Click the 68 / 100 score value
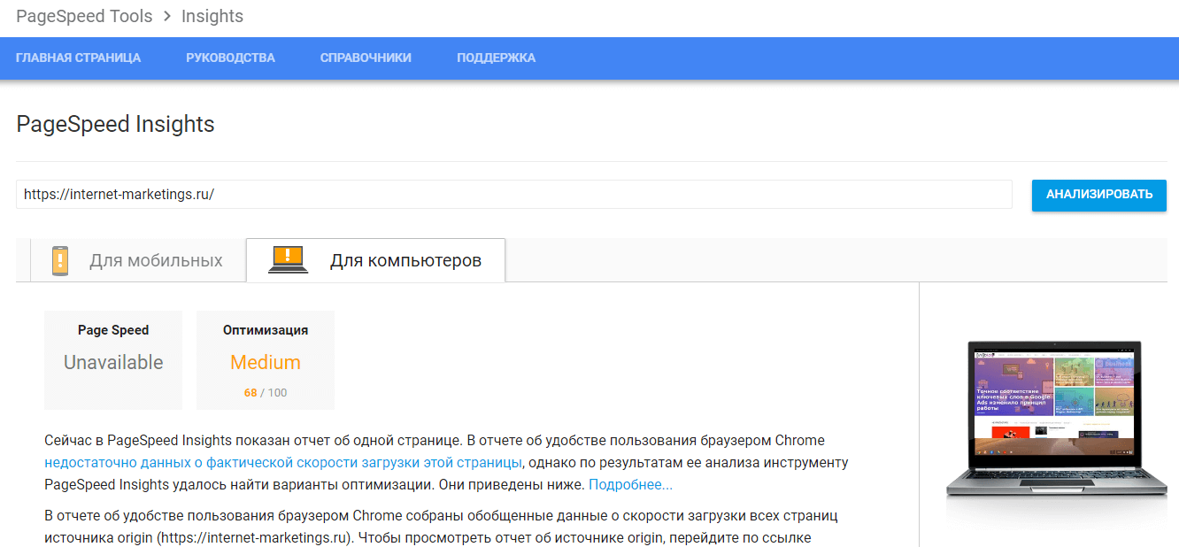The image size is (1179, 547). tap(266, 392)
